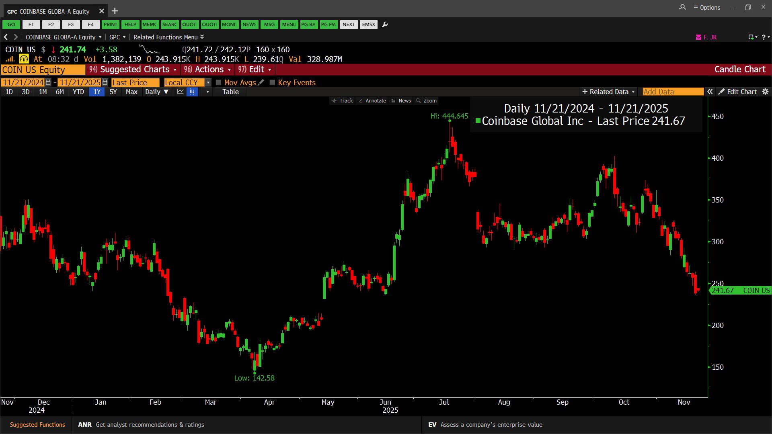Screen dimensions: 772x434
Task: Click the wrench icon in function toolbar
Action: (x=385, y=25)
